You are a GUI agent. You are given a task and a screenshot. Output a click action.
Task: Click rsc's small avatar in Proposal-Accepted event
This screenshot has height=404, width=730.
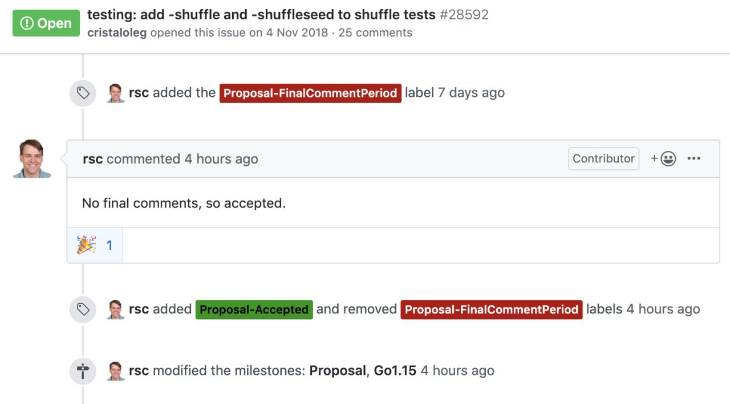[x=116, y=309]
